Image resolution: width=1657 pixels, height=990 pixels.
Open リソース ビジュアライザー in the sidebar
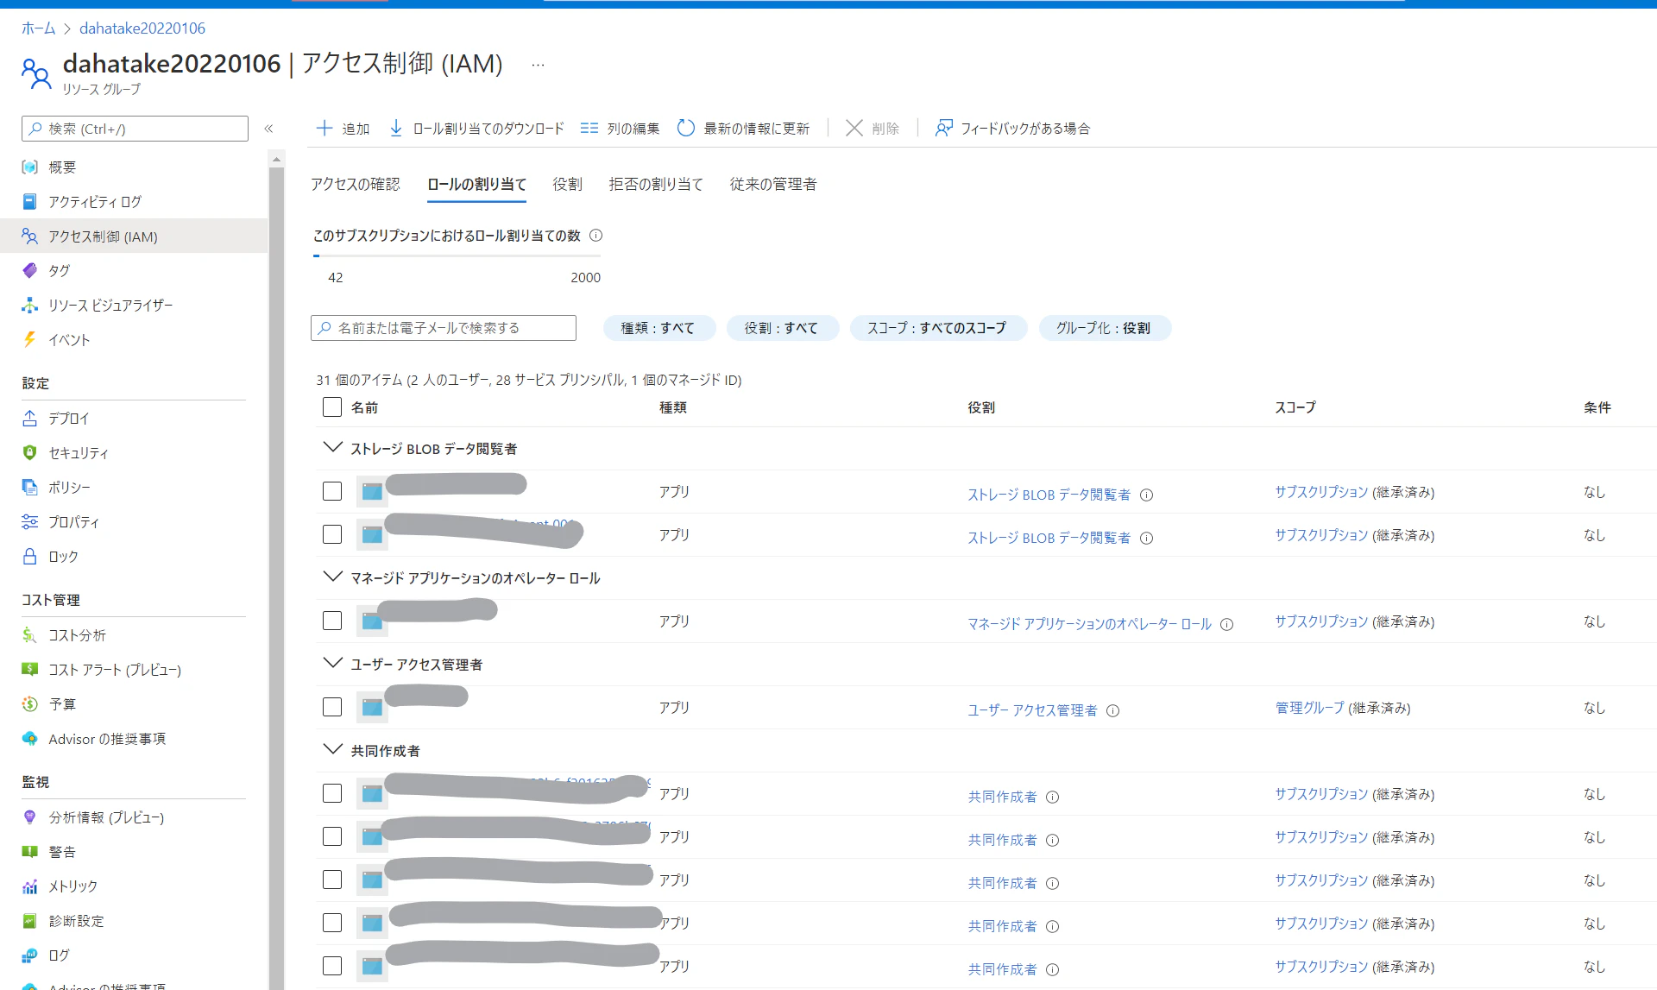click(x=110, y=305)
